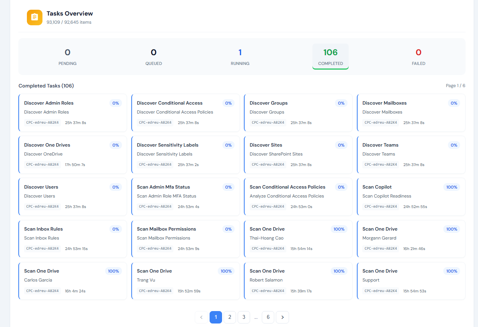Open the Scan Conditional Access Policies card
The image size is (478, 327).
(298, 197)
